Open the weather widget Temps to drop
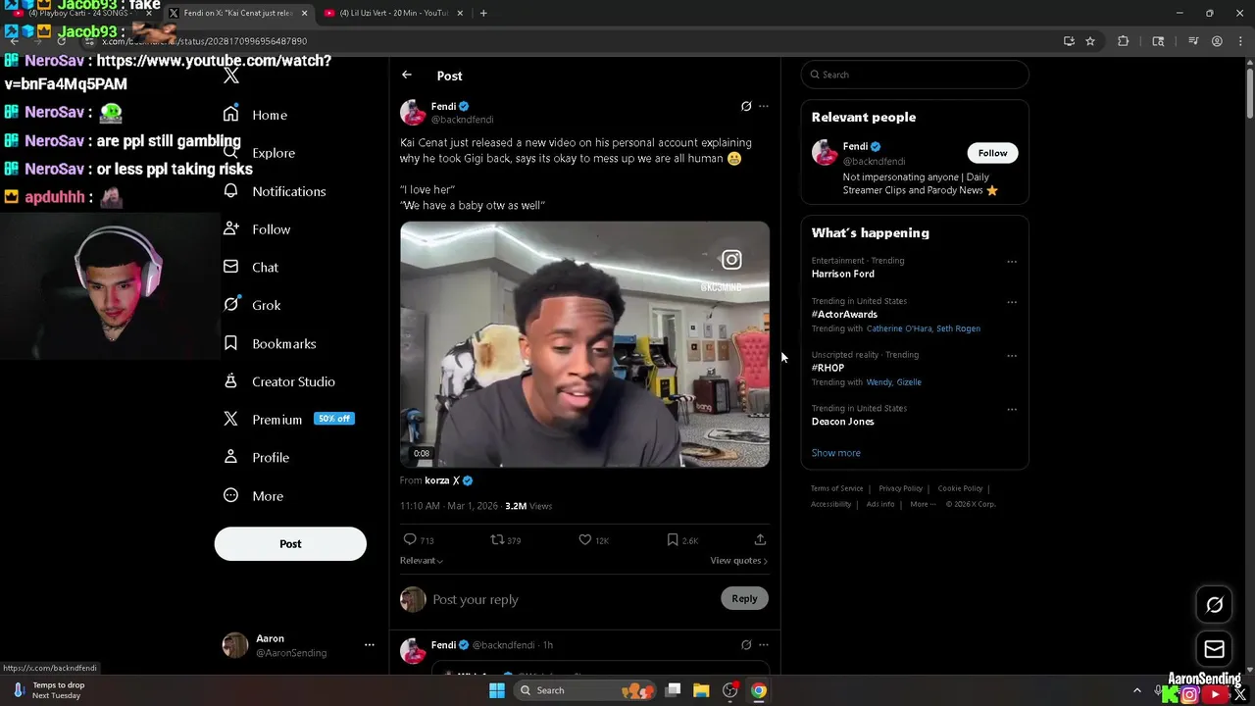1255x706 pixels. click(x=49, y=690)
